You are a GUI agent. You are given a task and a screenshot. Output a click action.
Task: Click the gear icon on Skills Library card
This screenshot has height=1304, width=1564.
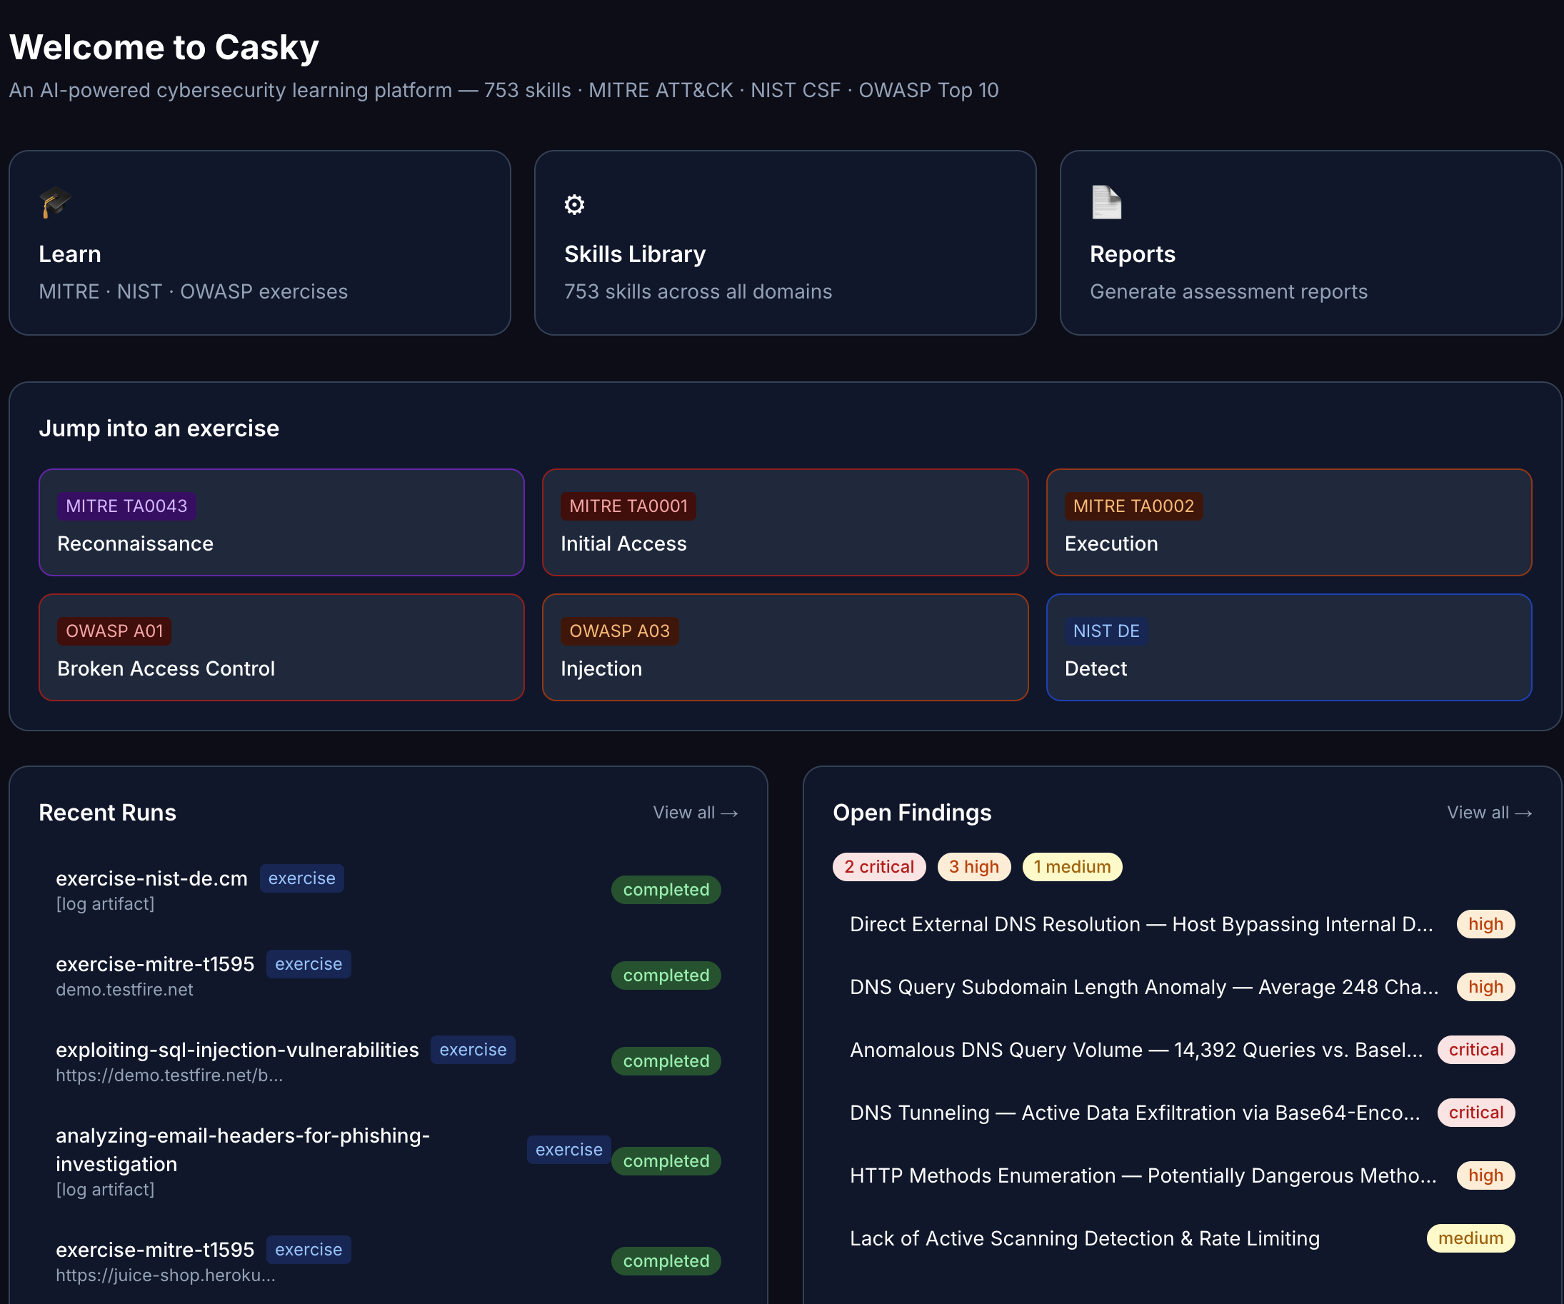pos(574,204)
